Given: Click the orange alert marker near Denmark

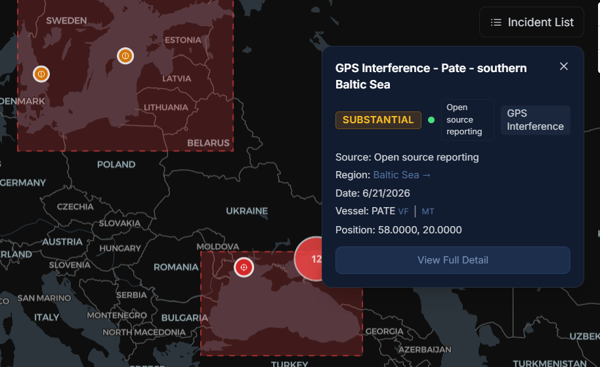Looking at the screenshot, I should tap(41, 73).
